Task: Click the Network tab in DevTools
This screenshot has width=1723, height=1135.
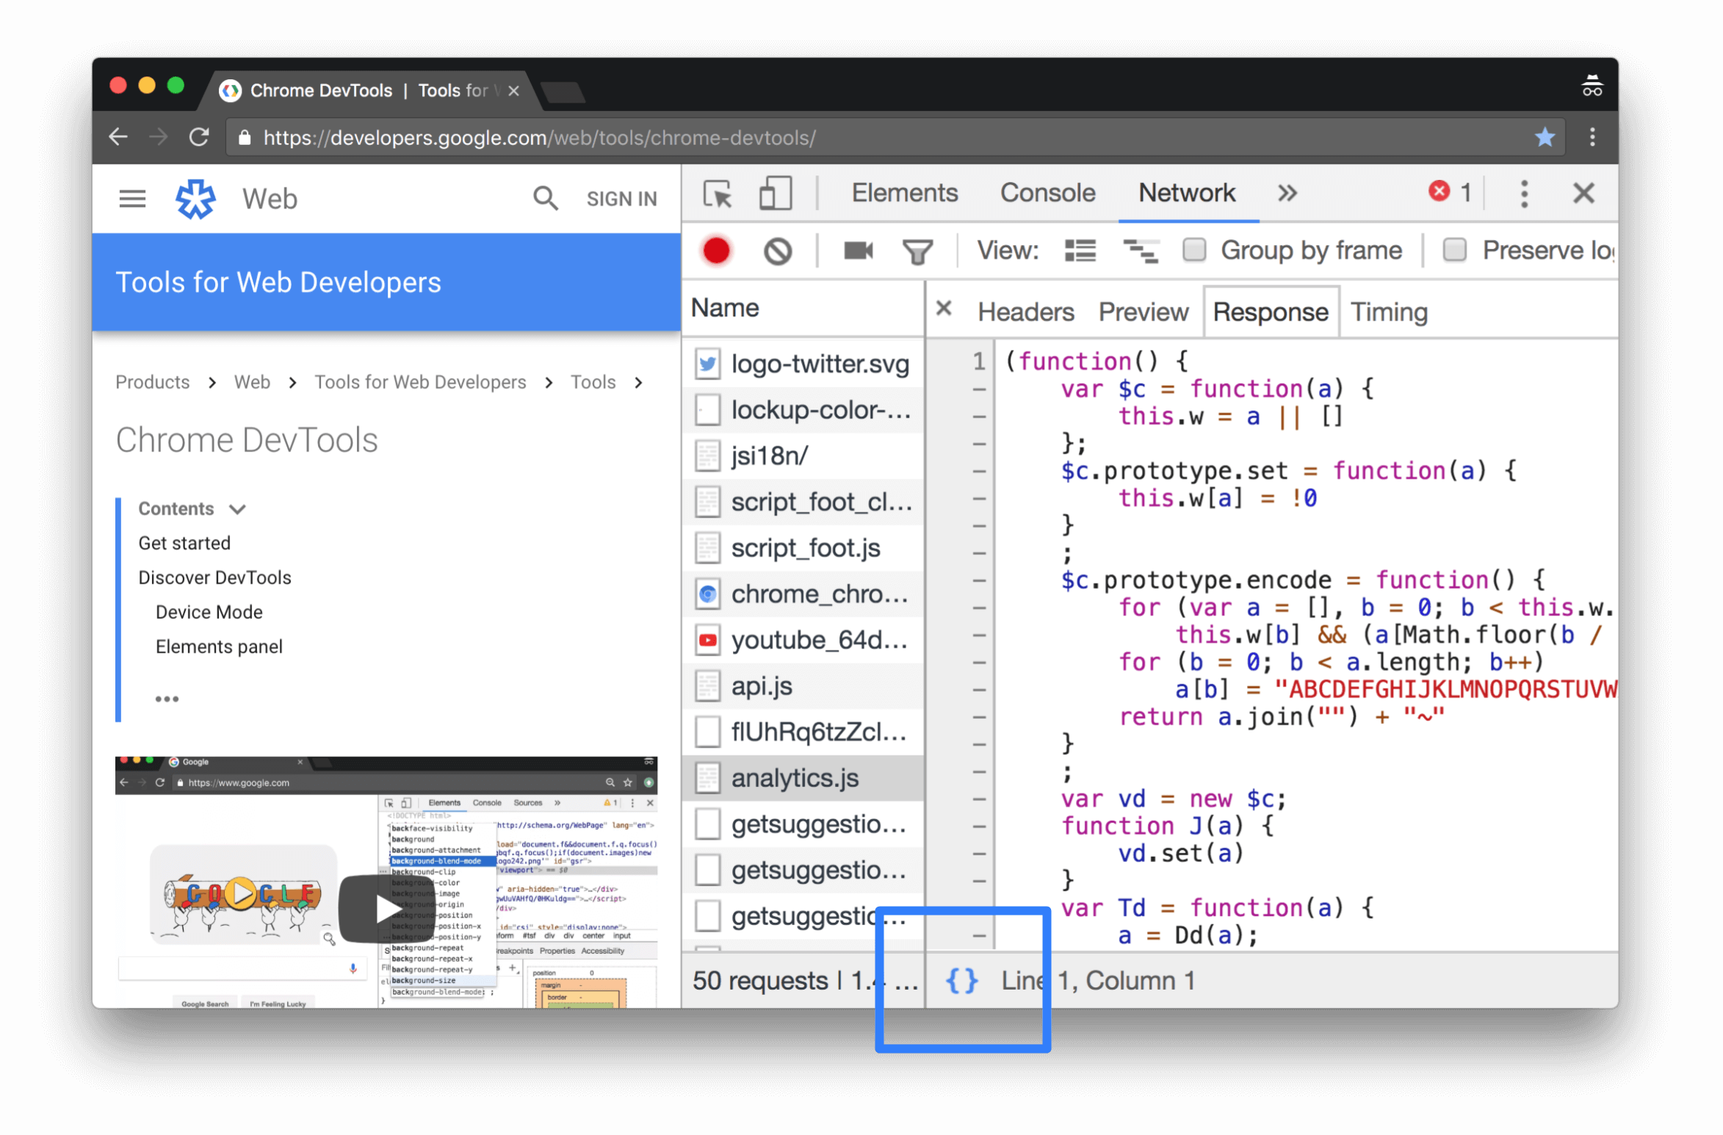Action: coord(1185,194)
